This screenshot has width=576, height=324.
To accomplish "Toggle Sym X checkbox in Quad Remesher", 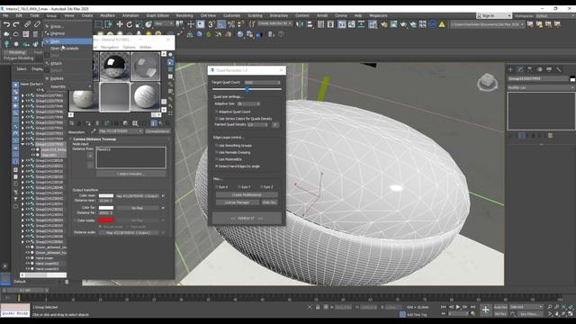I will 217,187.
